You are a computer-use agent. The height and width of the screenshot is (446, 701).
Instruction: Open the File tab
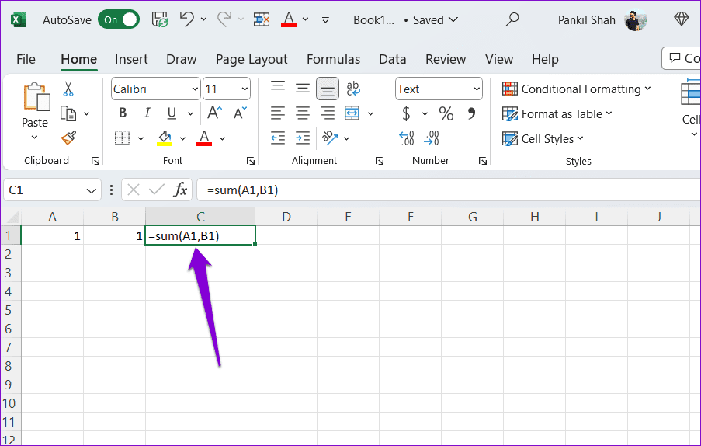point(26,59)
